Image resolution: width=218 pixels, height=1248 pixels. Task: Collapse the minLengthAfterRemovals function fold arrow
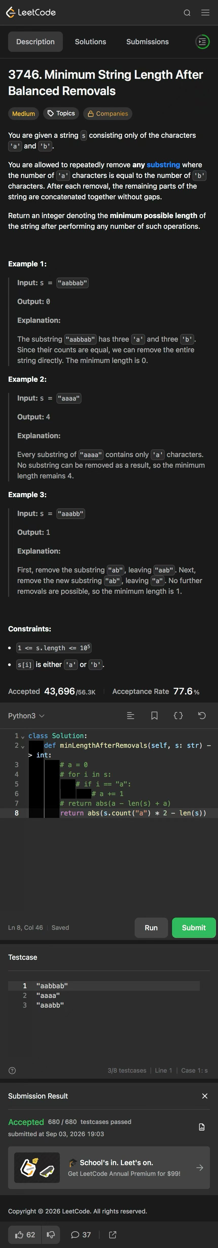click(23, 747)
